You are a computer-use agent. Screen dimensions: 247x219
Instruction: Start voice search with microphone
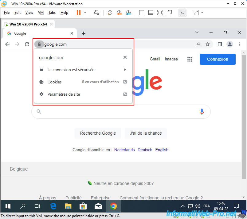(x=202, y=112)
